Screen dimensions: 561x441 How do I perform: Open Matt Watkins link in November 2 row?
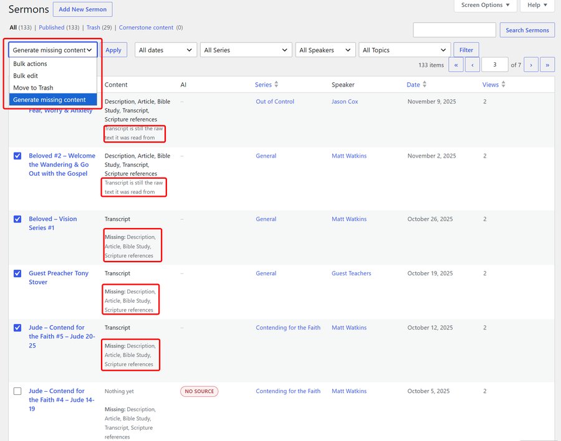(349, 156)
